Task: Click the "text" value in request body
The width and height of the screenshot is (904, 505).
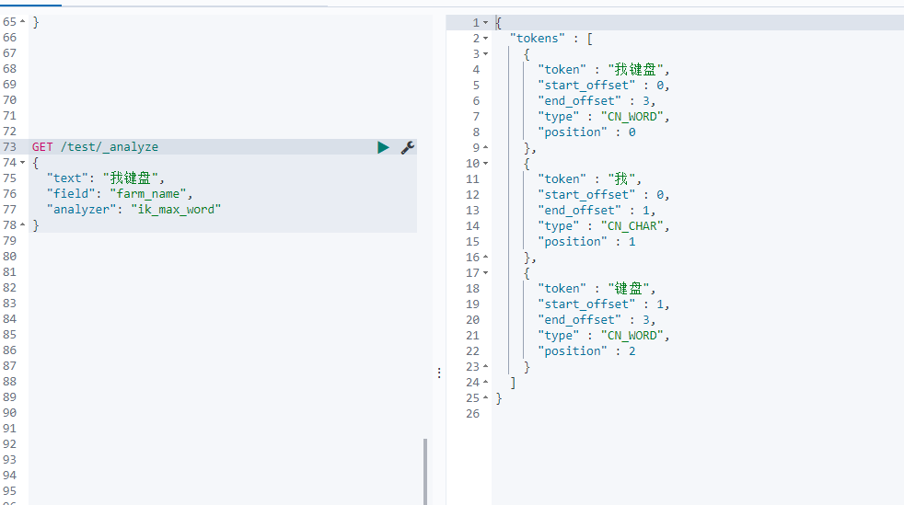Action: pos(131,178)
